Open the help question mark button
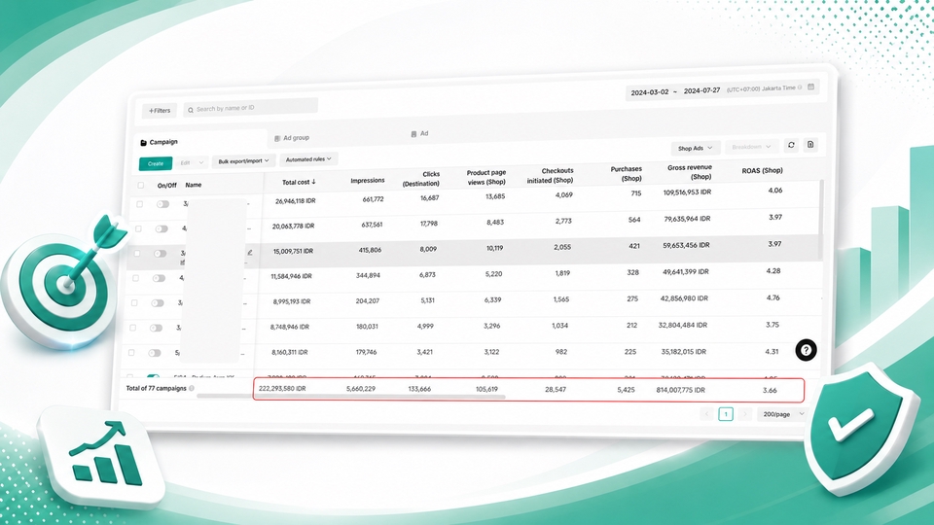934x525 pixels. coord(806,350)
